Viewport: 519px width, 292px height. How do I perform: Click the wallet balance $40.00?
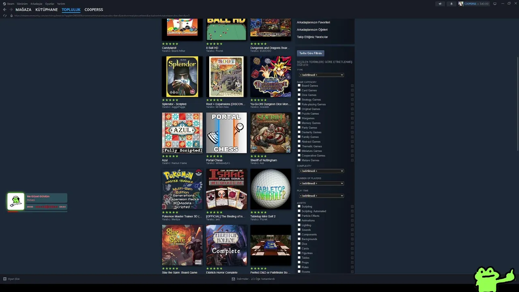tap(484, 4)
